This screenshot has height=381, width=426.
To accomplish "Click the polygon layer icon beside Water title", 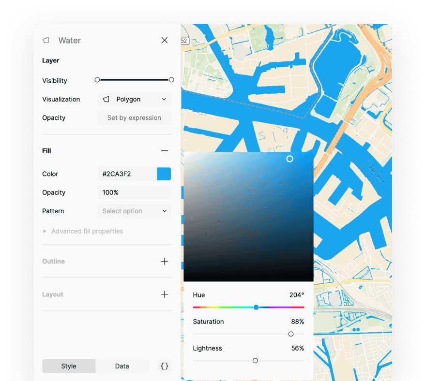I will tap(46, 40).
